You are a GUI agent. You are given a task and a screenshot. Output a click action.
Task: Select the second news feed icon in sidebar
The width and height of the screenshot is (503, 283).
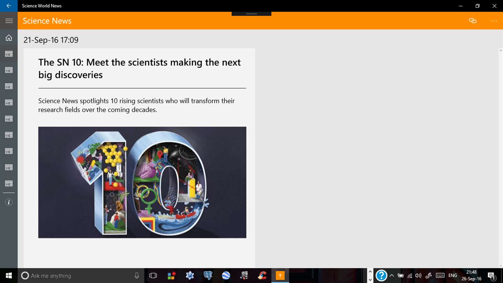(9, 70)
